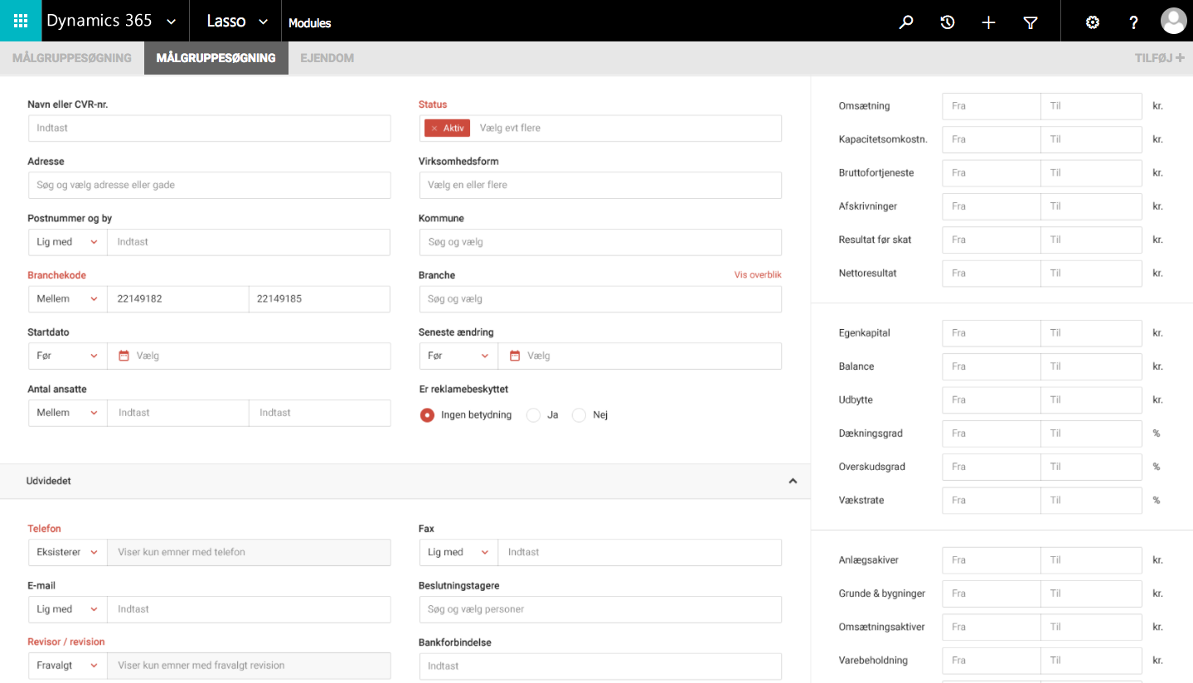
Task: Click Omsætning Til field
Action: click(1092, 106)
